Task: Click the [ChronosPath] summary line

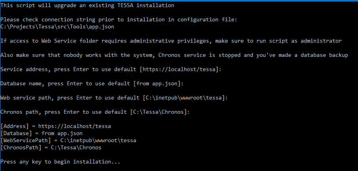Action: coord(51,147)
